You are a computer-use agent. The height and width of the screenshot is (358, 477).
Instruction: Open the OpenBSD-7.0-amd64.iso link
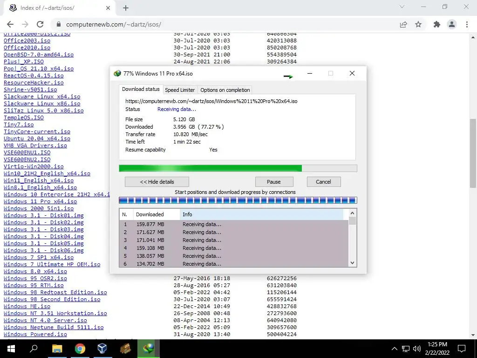tap(39, 55)
